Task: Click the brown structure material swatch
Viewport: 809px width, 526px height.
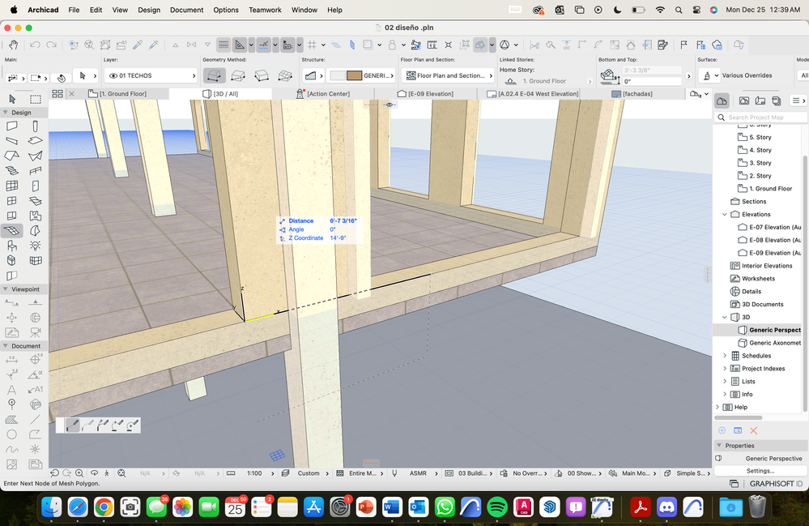Action: (x=354, y=75)
